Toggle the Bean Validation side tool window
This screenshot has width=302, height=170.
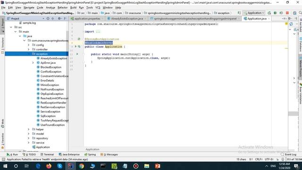coord(300,93)
